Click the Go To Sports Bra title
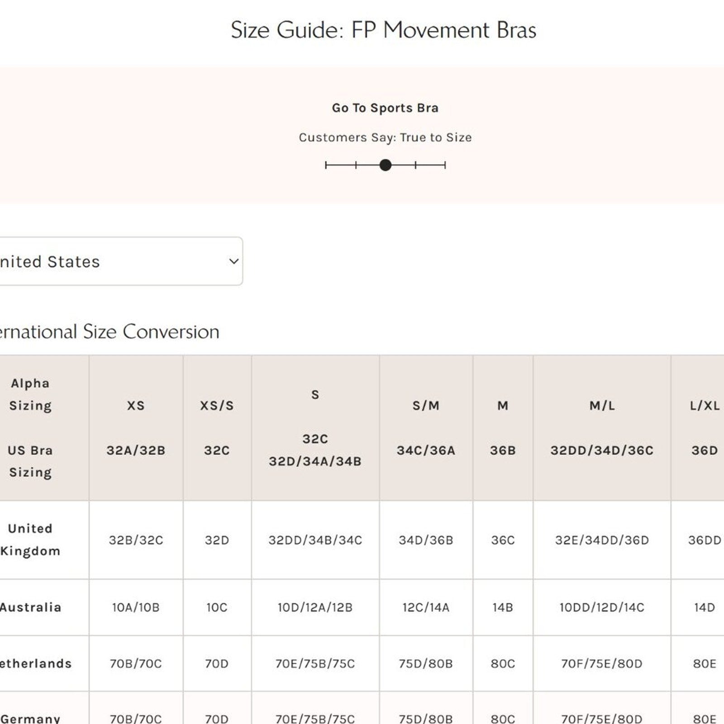Viewport: 724px width, 724px height. (385, 108)
